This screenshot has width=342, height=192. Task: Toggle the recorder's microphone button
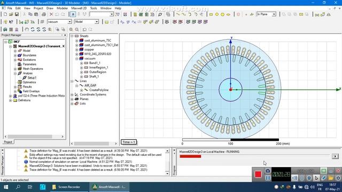[302, 178]
